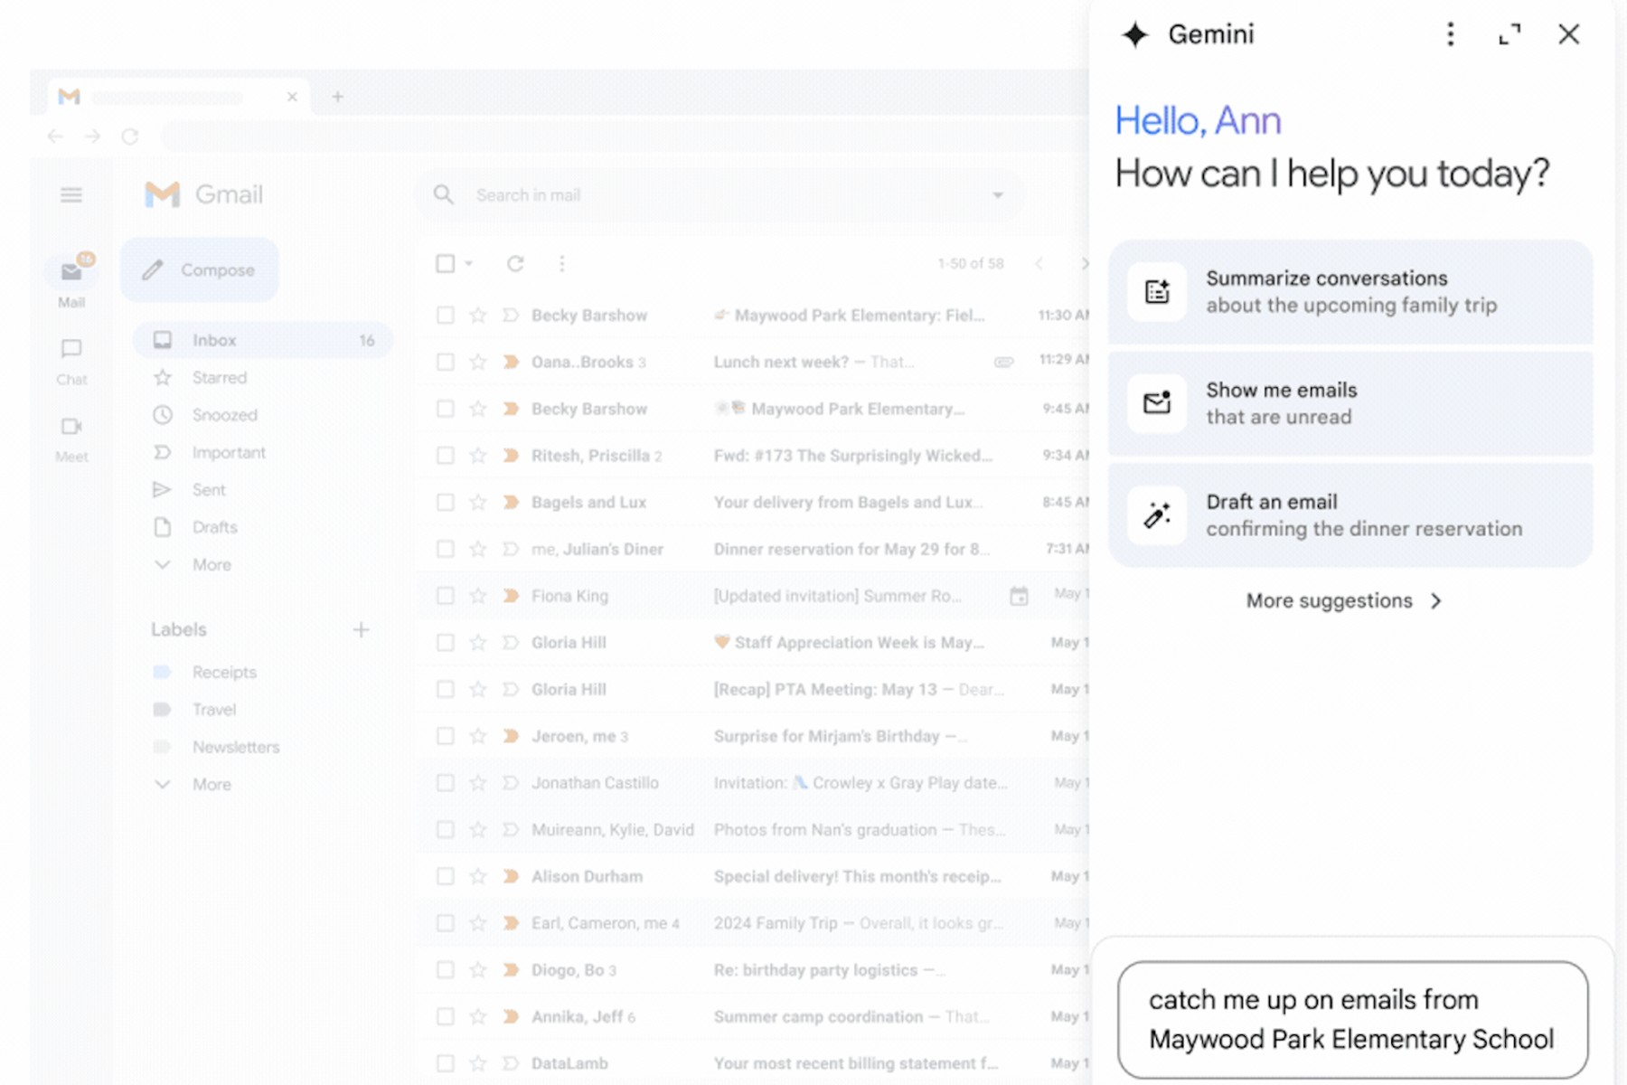Open the Gemini overflow menu
Image resolution: width=1627 pixels, height=1085 pixels.
click(1450, 34)
